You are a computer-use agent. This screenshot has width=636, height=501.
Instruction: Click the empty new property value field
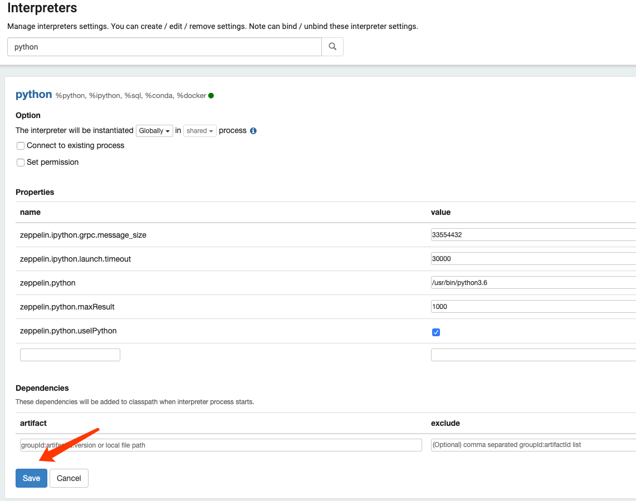tap(534, 355)
